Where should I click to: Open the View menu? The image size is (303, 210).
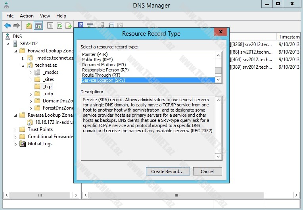(45, 16)
